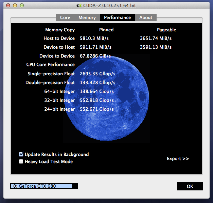Click the 24-bit Integer label
This screenshot has width=213, height=203.
59,109
